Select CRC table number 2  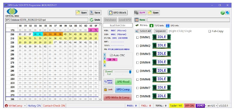click(105, 58)
